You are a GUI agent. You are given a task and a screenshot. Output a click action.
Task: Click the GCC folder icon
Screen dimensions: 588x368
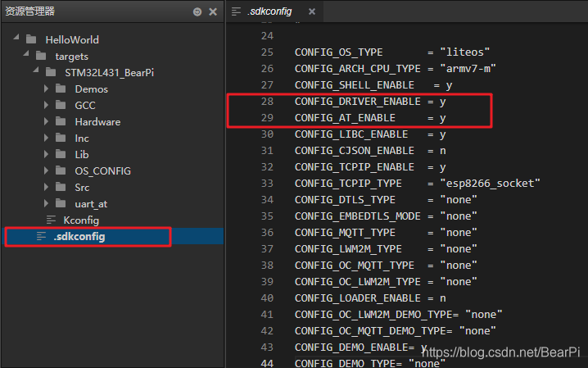click(61, 105)
